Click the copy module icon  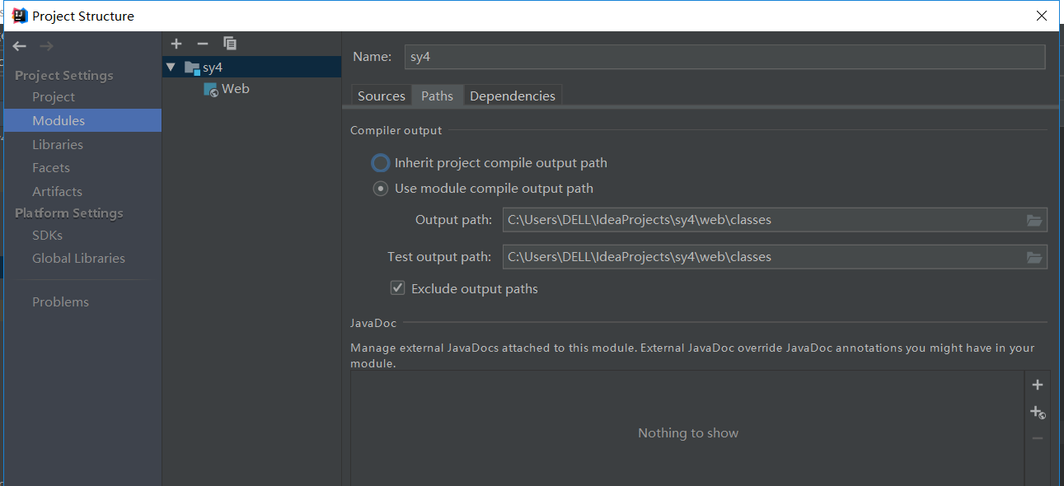pos(230,44)
